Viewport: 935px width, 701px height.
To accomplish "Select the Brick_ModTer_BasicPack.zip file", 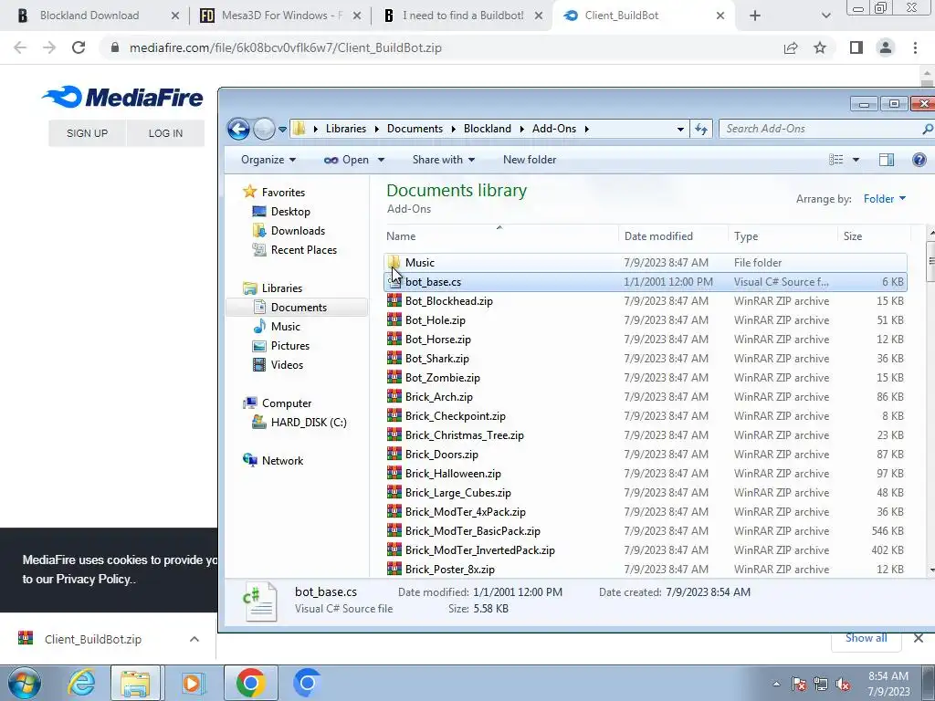I will pos(646,531).
